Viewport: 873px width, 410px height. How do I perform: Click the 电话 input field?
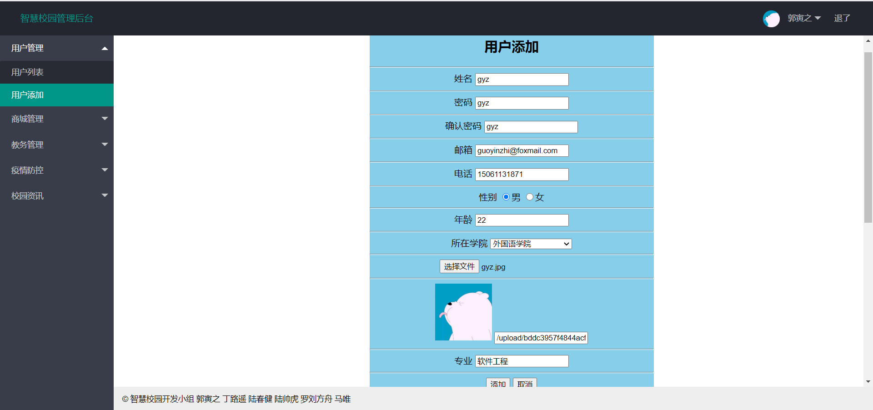[522, 175]
